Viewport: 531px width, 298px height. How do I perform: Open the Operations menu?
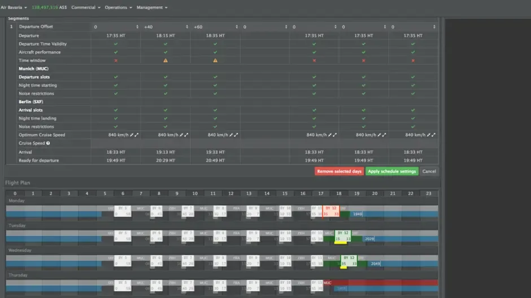click(x=118, y=7)
